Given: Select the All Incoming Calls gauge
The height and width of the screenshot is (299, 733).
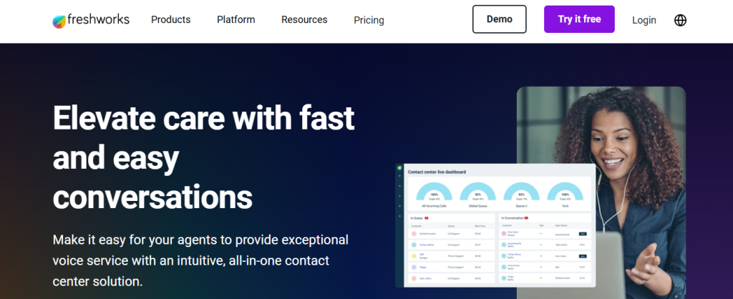Looking at the screenshot, I should click(x=433, y=193).
